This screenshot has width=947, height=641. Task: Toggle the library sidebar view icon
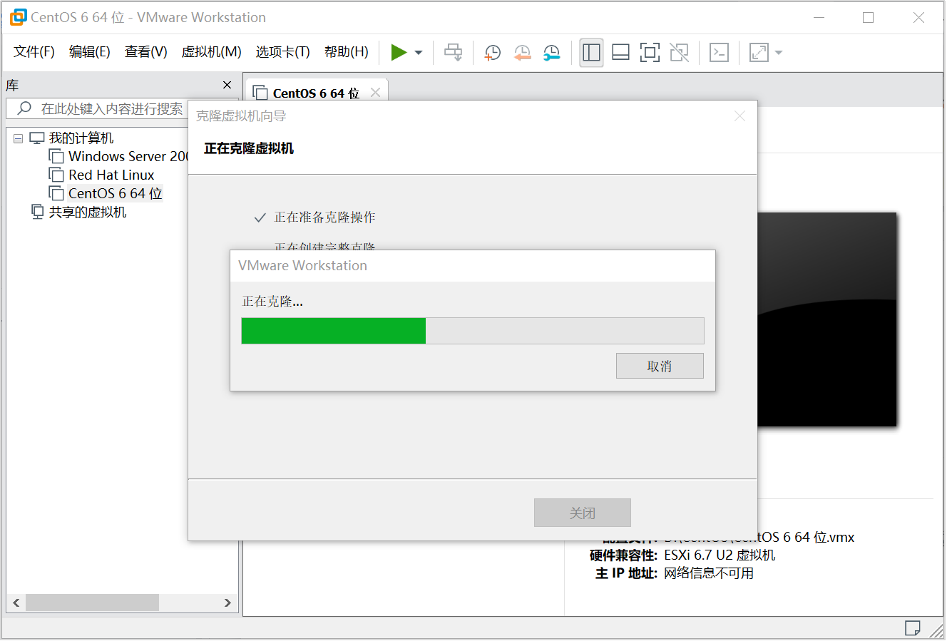591,52
